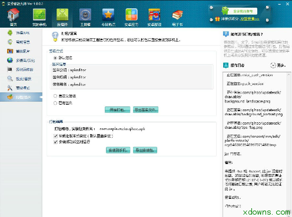
Task: Expand the More (更多) circled chevron
Action: 273,65
